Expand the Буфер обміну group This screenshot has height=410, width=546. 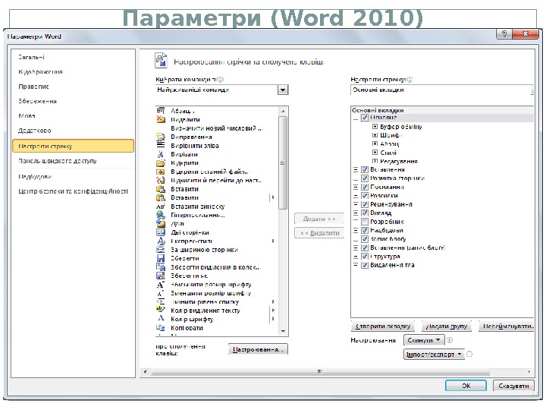(x=375, y=127)
